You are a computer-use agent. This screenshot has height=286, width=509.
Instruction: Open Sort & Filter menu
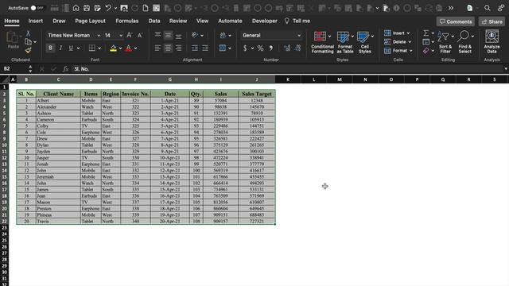point(445,42)
